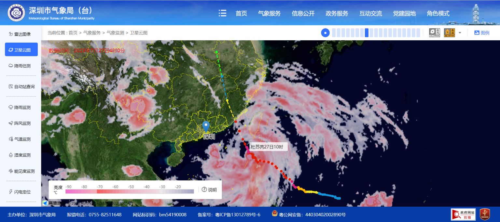
Task: Click the green forecast endpoint of typhoon track
Action: pyautogui.click(x=216, y=52)
